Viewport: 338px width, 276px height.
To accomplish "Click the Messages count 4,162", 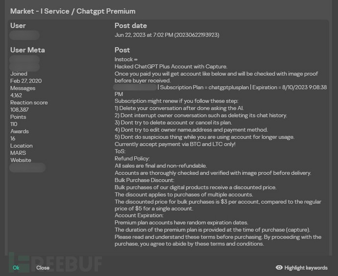I will click(16, 95).
